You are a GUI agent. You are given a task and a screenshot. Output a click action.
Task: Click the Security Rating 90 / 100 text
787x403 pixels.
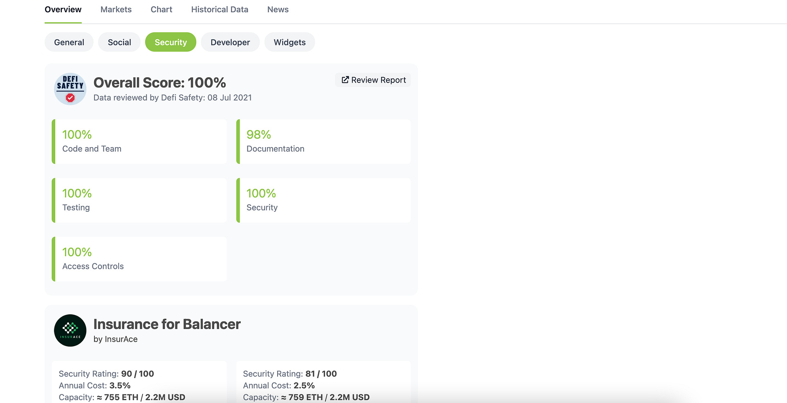point(106,374)
